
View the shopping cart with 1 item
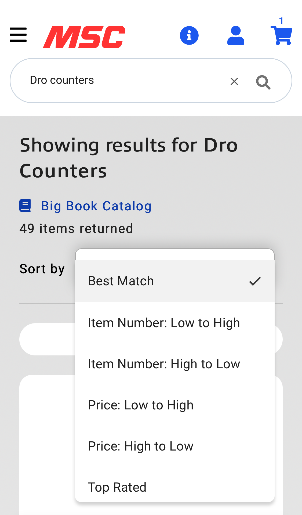(x=281, y=36)
